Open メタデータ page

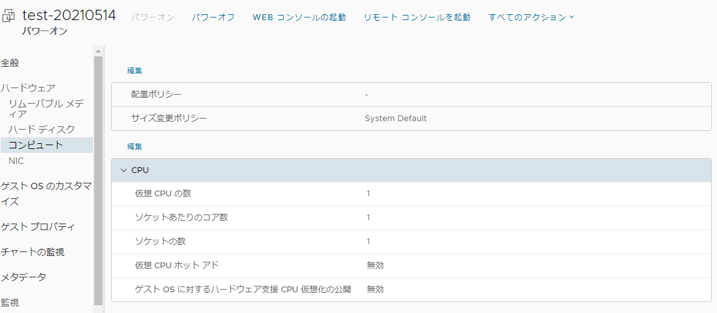[x=23, y=277]
